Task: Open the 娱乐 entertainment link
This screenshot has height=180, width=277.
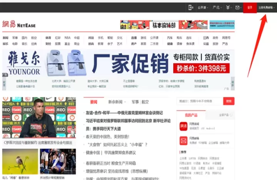Action: point(5,44)
